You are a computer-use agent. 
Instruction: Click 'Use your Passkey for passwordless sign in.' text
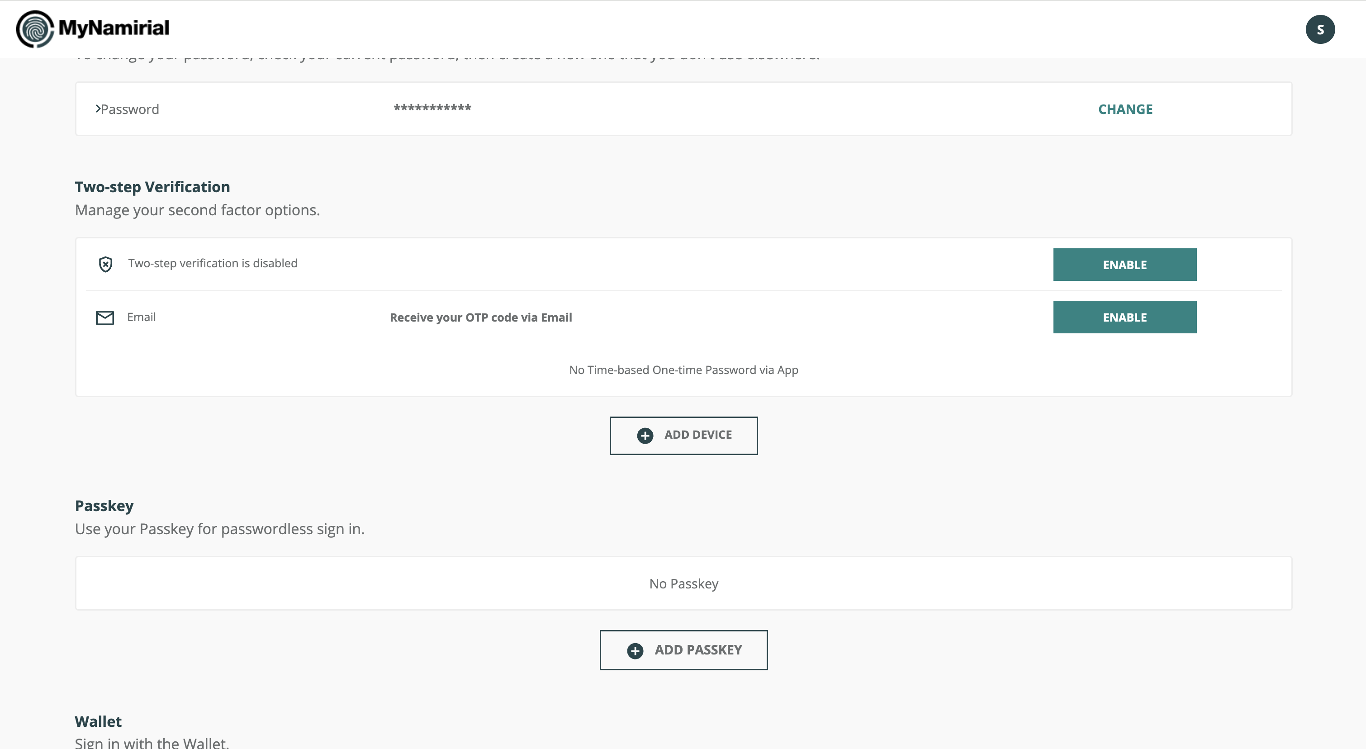219,529
